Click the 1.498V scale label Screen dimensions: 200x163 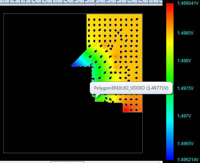(x=184, y=61)
